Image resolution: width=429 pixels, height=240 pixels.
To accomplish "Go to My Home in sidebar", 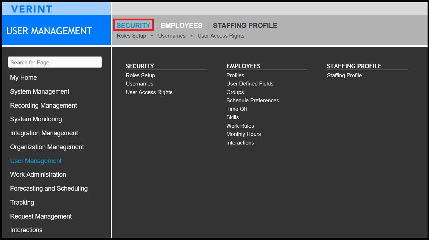I will click(x=24, y=78).
